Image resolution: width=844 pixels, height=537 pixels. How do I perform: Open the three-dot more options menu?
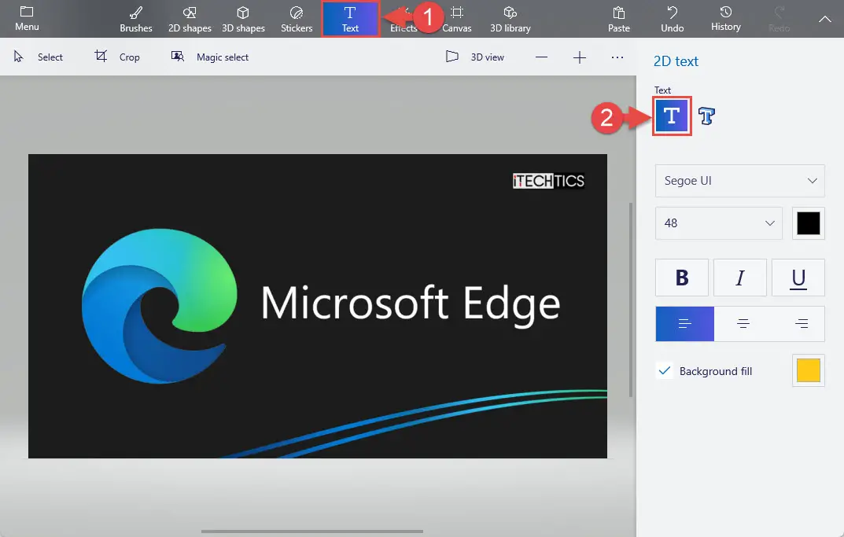617,57
